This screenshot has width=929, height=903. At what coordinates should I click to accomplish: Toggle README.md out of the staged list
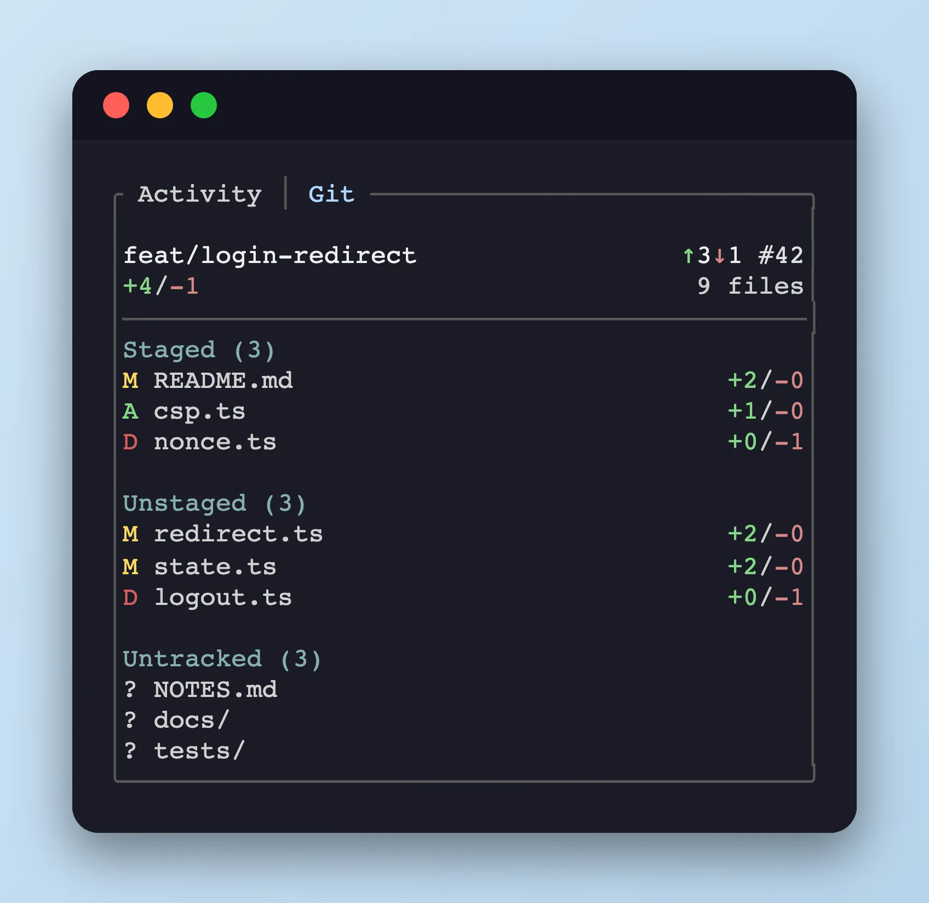(x=223, y=380)
